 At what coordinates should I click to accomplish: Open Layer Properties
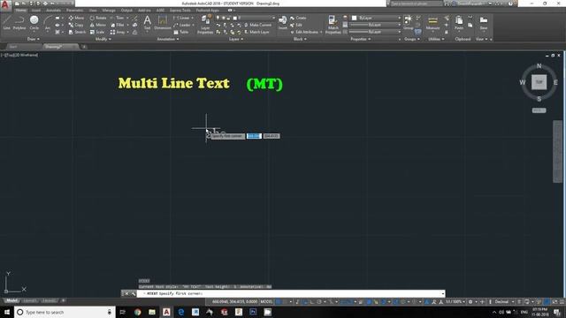pyautogui.click(x=205, y=25)
